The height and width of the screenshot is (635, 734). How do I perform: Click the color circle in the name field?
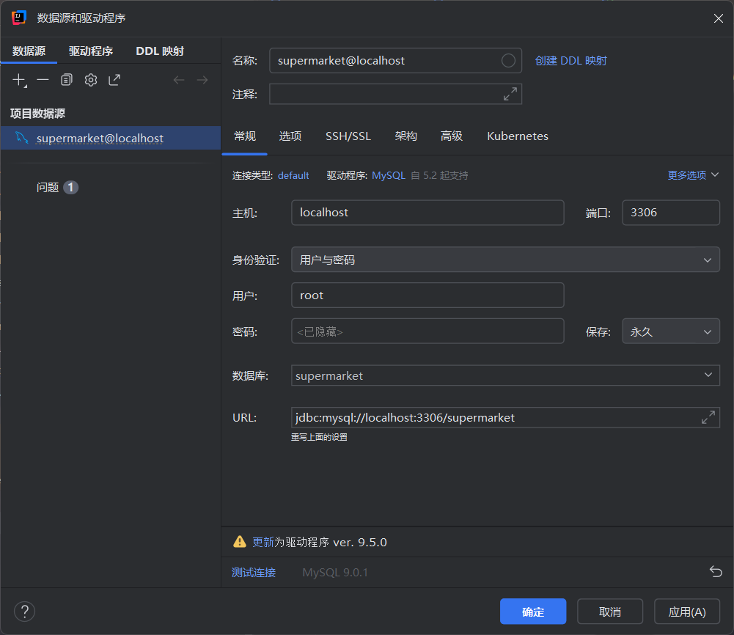pyautogui.click(x=508, y=60)
